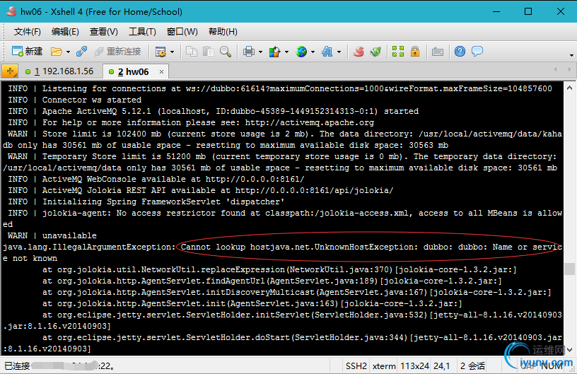577x374 pixels.
Task: Expand the open session dropdown arrow
Action: point(68,52)
